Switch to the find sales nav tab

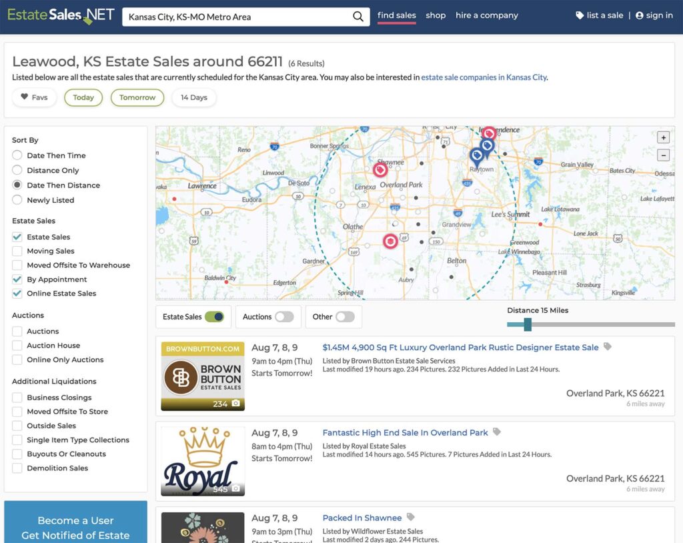(x=397, y=15)
